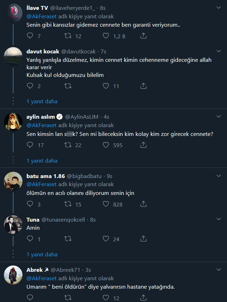The image size is (227, 302).
Task: Open the reply composer for Tuna's 'Amin' tweet
Action: tap(30, 239)
